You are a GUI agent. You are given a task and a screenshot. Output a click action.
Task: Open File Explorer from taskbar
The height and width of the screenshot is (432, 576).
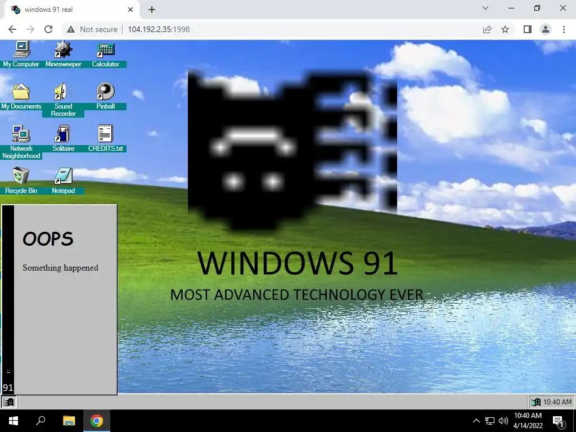[x=69, y=421]
